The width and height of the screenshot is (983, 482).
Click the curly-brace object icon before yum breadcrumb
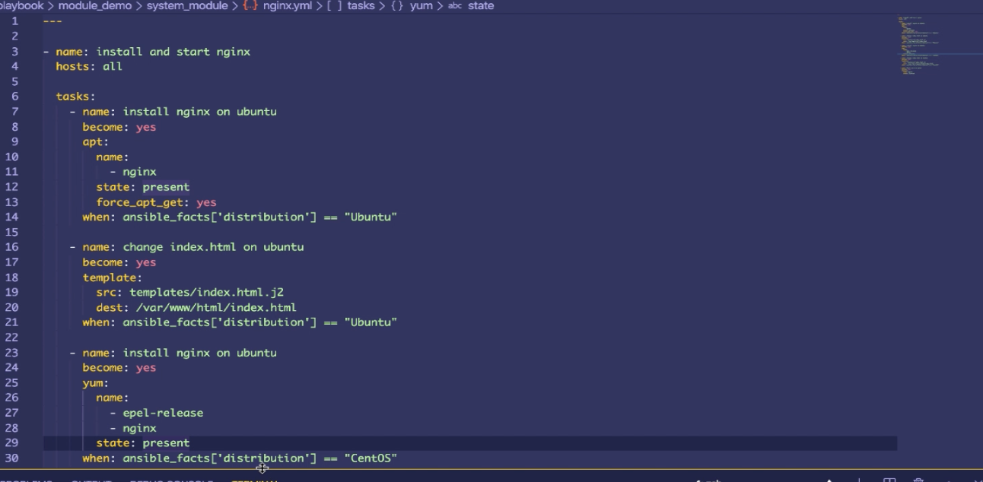(x=397, y=6)
